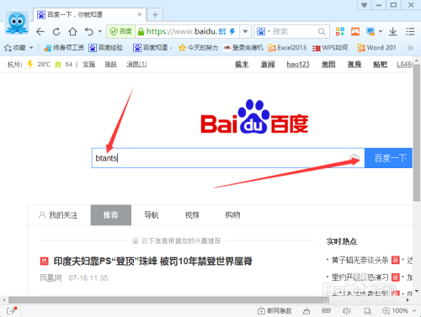Click the window mode icon in status bar

(367, 310)
